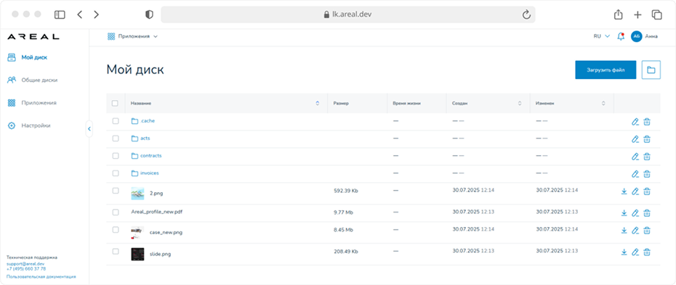Create a new folder with folder button

coord(651,70)
